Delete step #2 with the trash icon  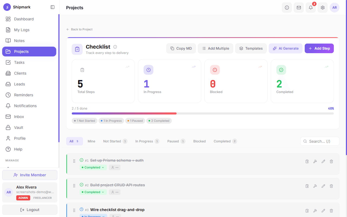tap(331, 186)
